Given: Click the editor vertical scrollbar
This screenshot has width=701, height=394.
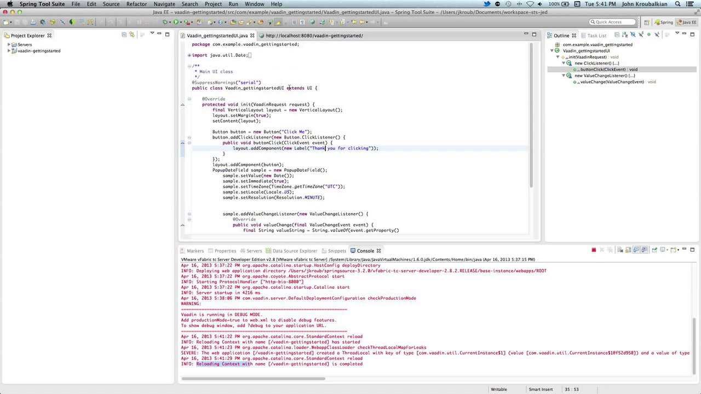Looking at the screenshot, I should click(x=531, y=115).
